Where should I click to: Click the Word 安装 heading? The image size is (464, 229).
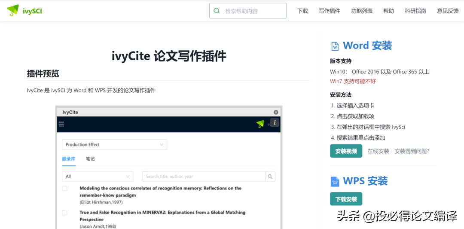pyautogui.click(x=367, y=46)
